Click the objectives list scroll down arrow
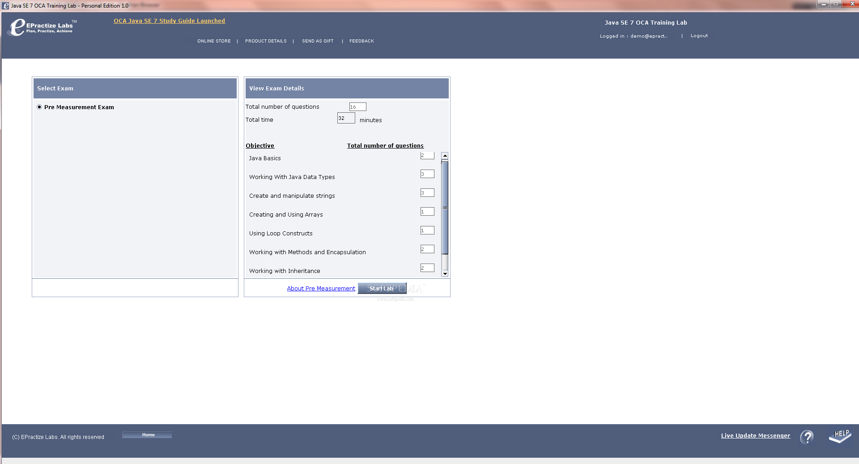Viewport: 859px width, 464px height. 445,273
